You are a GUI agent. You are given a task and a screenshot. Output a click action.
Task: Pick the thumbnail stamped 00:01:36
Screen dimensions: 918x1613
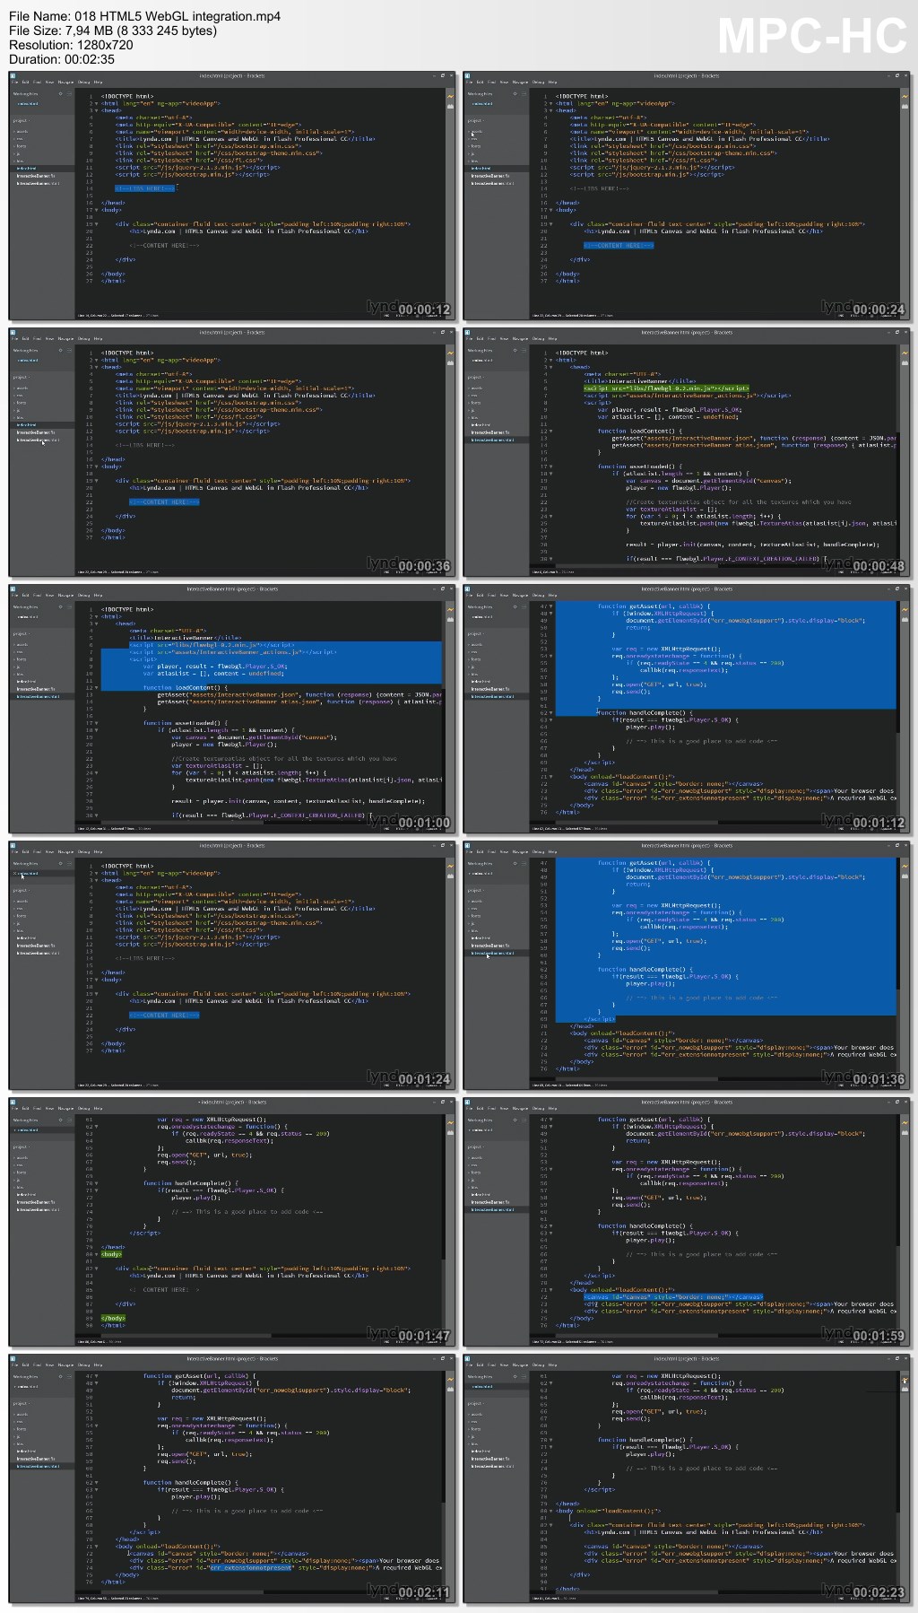tap(687, 964)
